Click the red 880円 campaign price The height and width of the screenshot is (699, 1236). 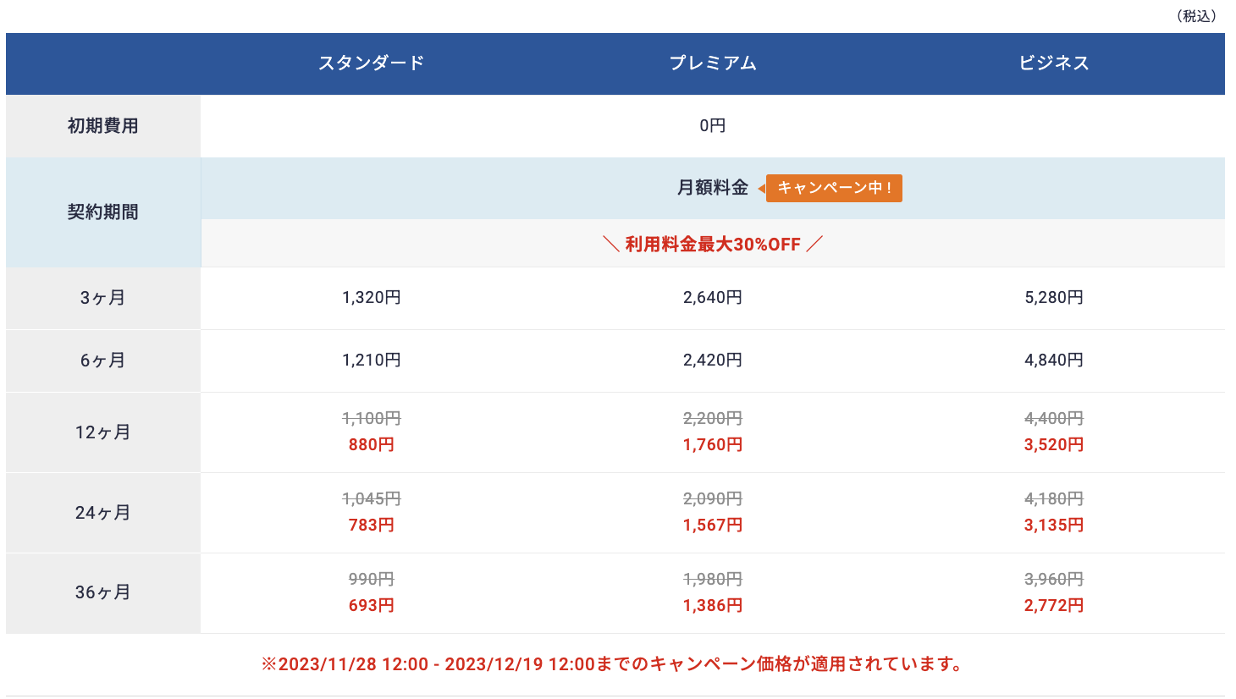click(372, 445)
